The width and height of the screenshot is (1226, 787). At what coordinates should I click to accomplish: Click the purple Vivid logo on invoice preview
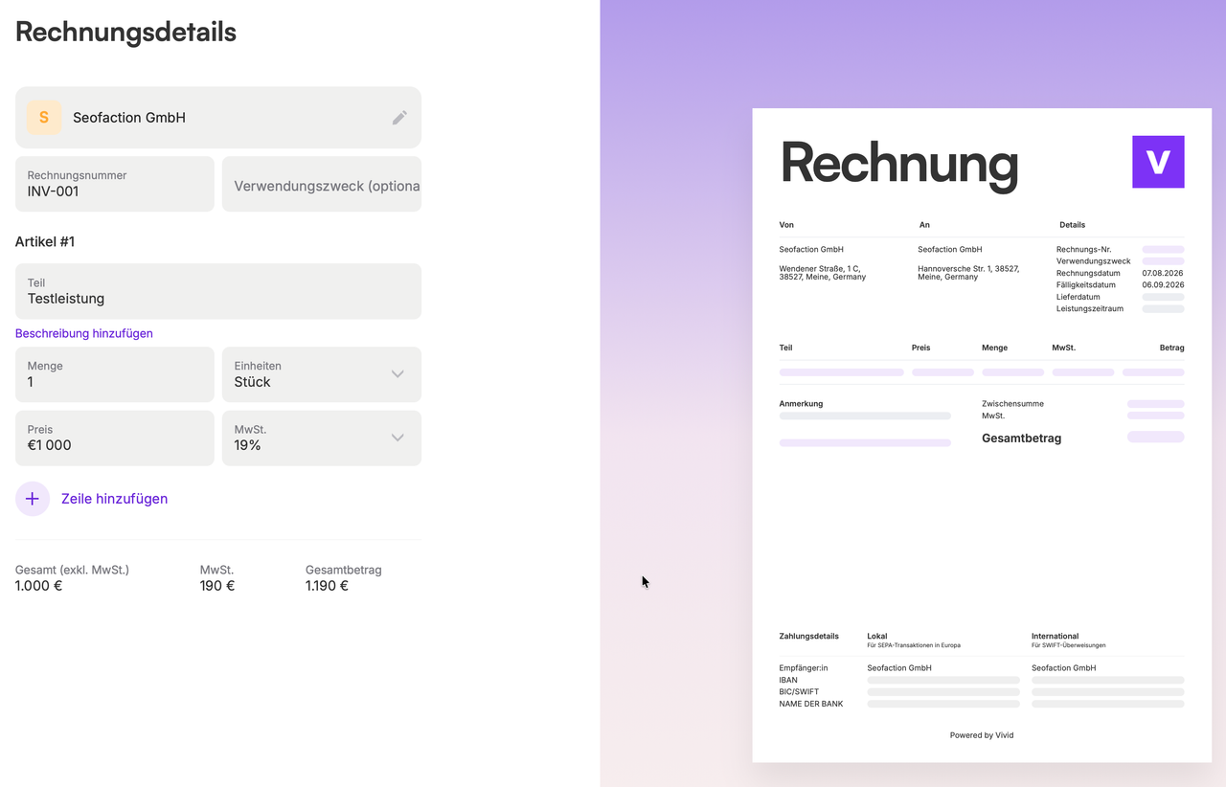[x=1158, y=162]
